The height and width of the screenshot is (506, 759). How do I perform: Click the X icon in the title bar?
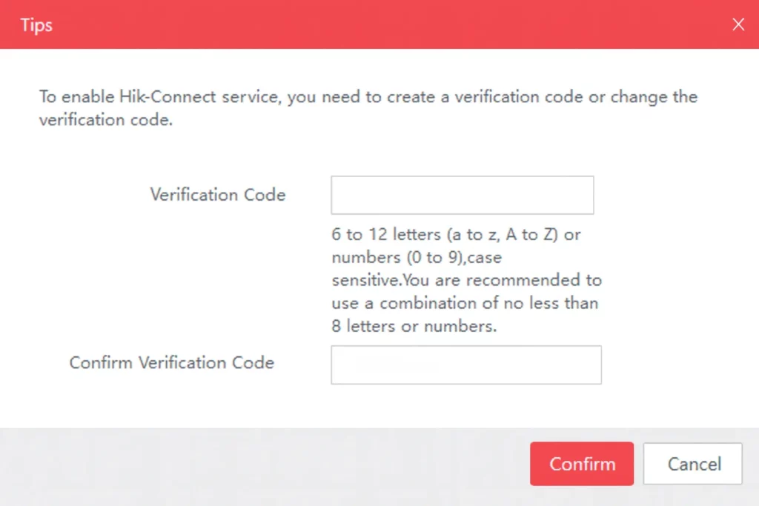(738, 24)
